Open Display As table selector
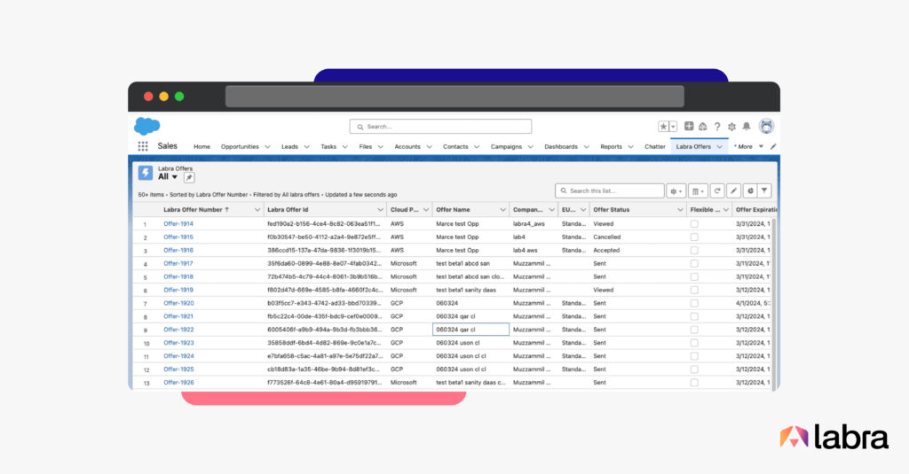The width and height of the screenshot is (909, 474). (x=698, y=191)
